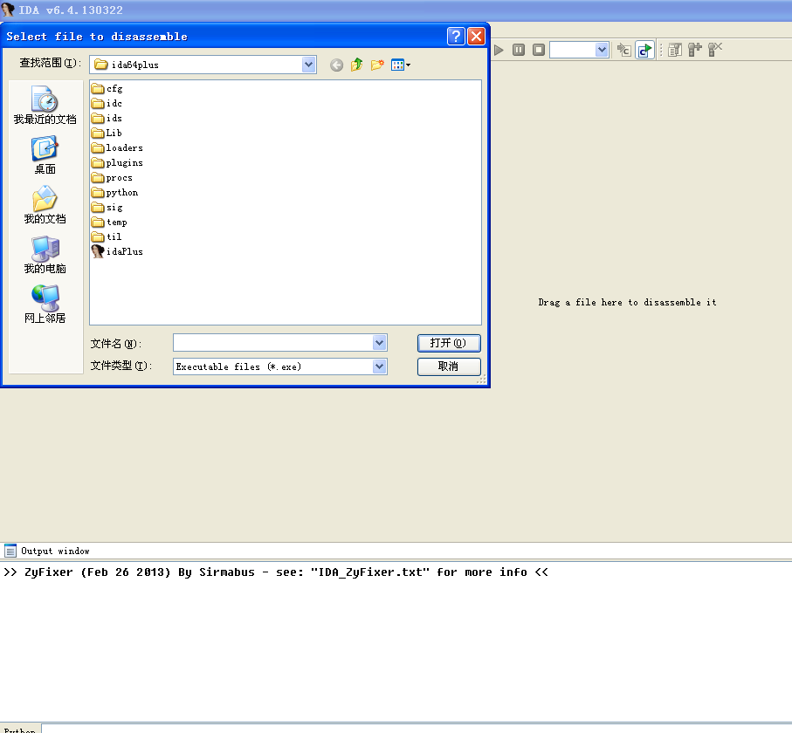Select the plugins folder in file list

coord(124,162)
